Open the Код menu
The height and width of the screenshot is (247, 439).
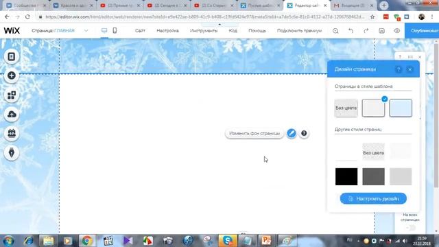click(x=233, y=31)
